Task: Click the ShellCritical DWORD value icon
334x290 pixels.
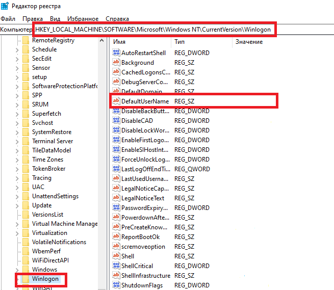Action: pyautogui.click(x=116, y=266)
